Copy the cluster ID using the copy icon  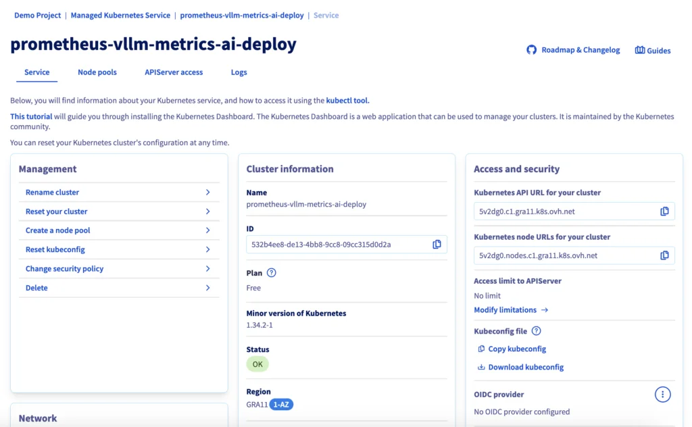(437, 244)
